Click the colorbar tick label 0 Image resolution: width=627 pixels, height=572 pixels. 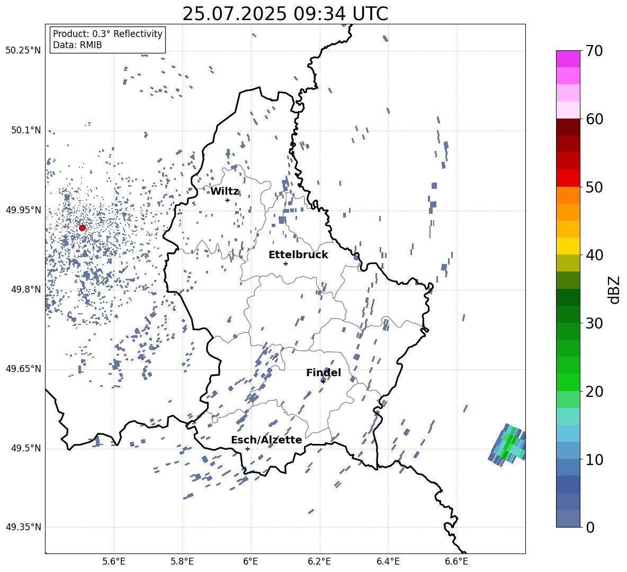pyautogui.click(x=590, y=527)
